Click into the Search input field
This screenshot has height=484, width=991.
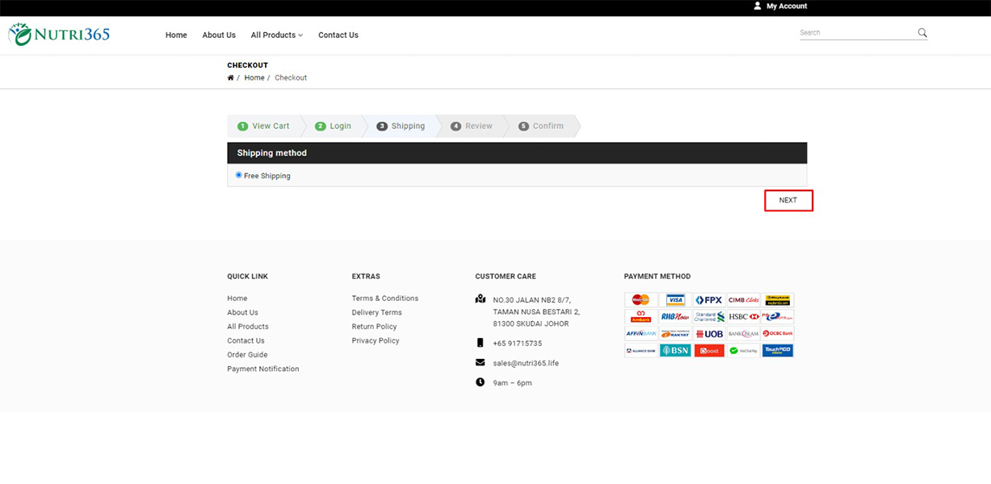pyautogui.click(x=856, y=33)
